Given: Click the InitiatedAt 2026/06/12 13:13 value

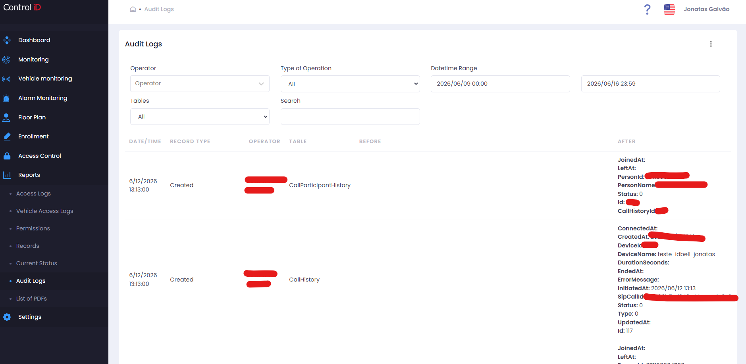Looking at the screenshot, I should [x=673, y=288].
